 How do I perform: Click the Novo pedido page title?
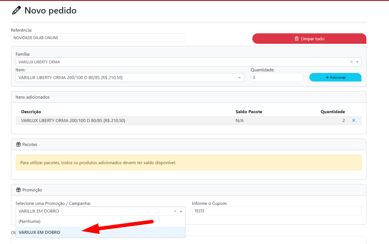50,10
